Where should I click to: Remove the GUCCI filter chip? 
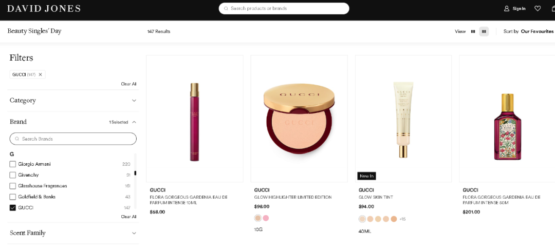(40, 75)
